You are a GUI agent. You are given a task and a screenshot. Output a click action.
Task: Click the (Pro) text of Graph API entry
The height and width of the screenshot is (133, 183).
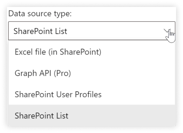point(62,73)
